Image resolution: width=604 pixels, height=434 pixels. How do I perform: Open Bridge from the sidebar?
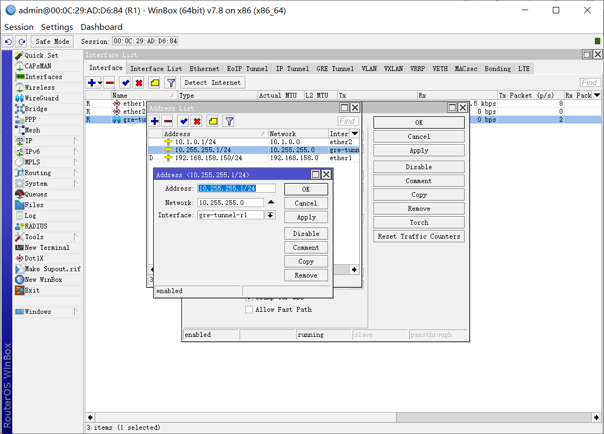48,109
